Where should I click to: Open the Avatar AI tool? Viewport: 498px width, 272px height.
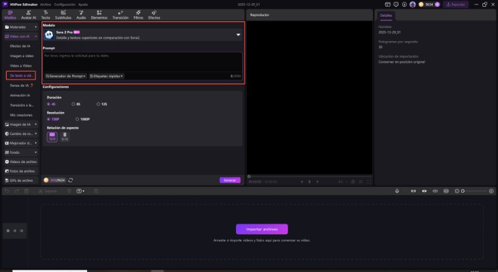(x=28, y=15)
